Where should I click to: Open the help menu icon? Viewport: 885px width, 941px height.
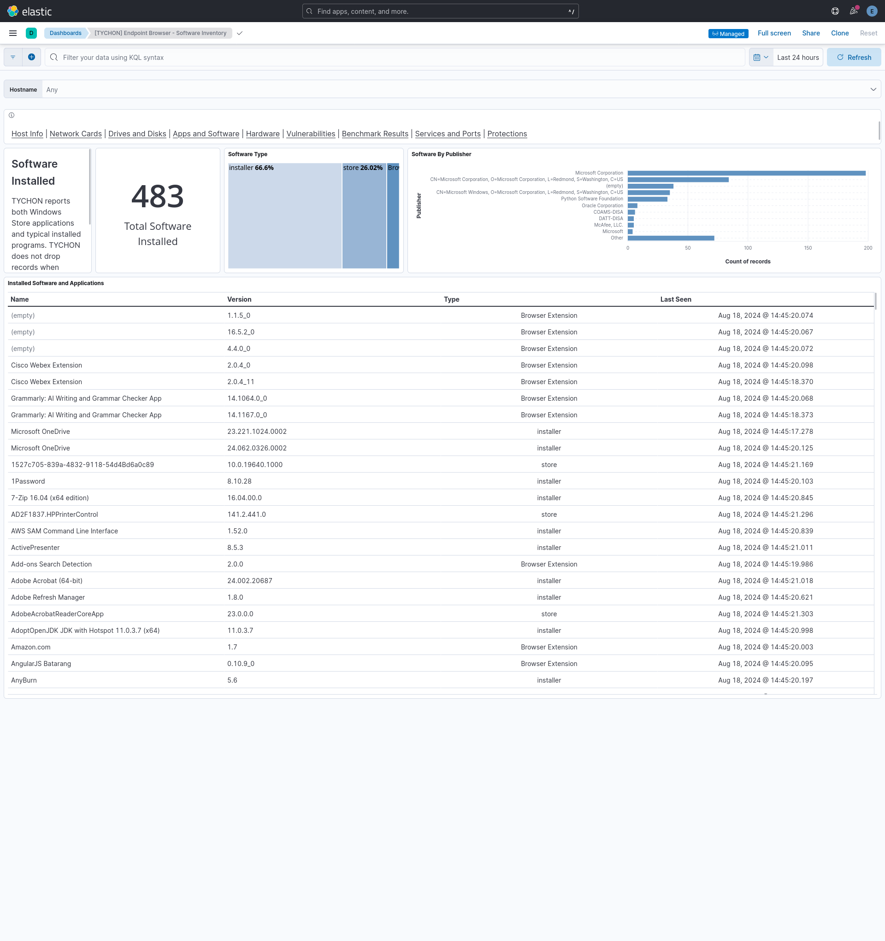(835, 11)
